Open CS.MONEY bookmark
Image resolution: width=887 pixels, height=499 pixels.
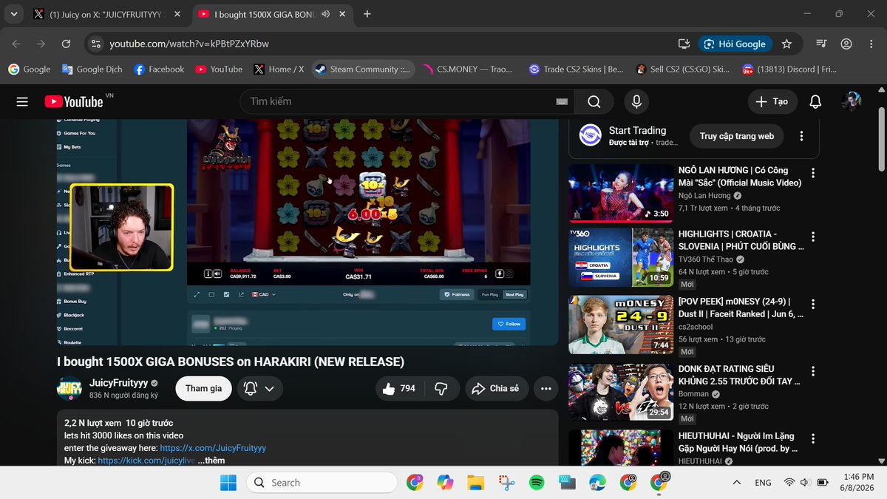point(468,69)
